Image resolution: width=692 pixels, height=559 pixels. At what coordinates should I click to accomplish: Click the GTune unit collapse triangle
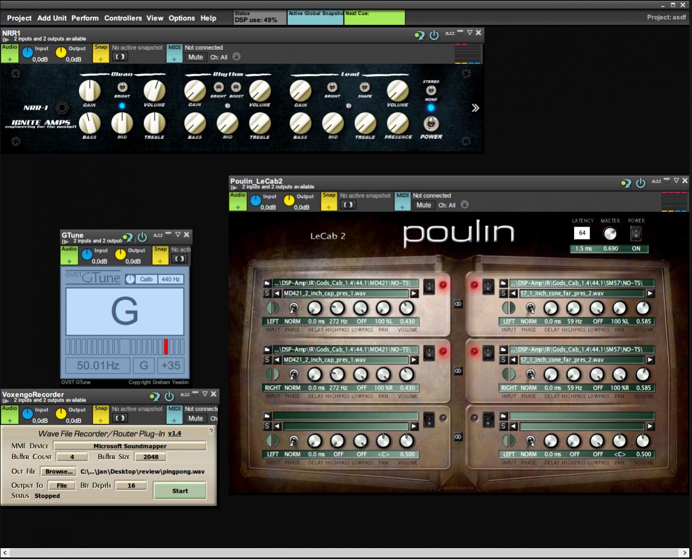click(177, 235)
